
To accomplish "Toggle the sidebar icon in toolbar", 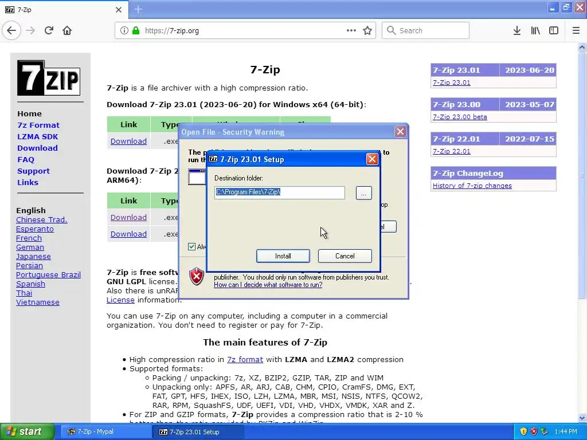I will tap(554, 30).
